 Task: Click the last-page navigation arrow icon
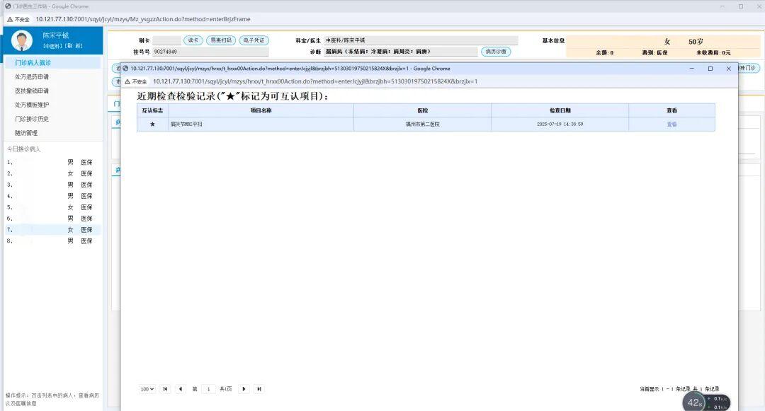click(259, 388)
